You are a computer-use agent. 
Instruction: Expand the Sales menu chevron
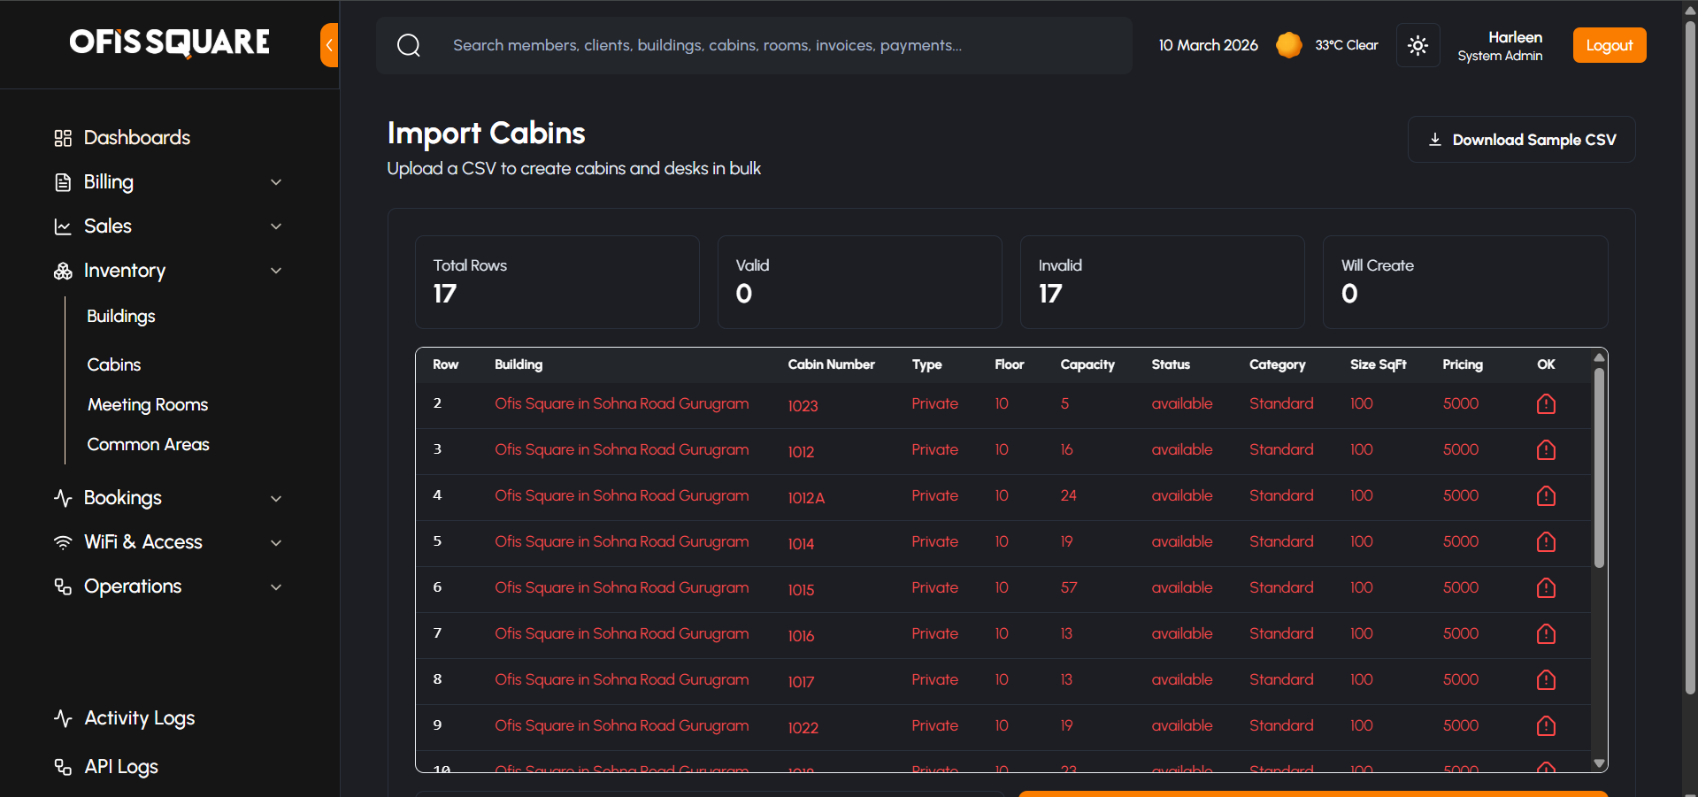point(276,226)
